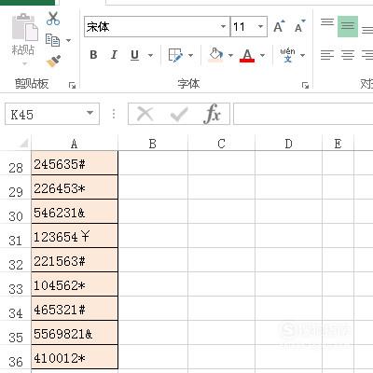Decrease font size with small A button

point(299,26)
